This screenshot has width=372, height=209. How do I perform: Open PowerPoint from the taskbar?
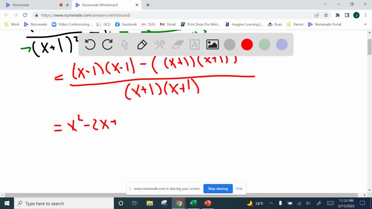pos(208,203)
